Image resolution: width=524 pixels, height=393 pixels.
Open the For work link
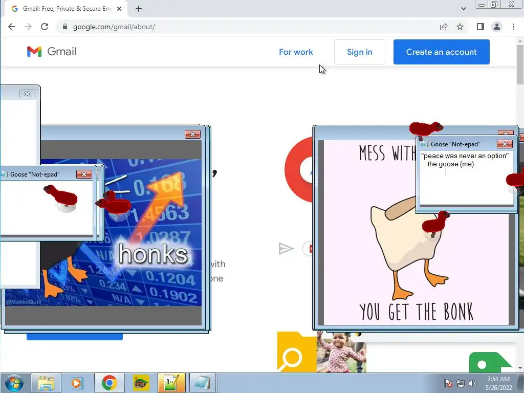pos(296,52)
